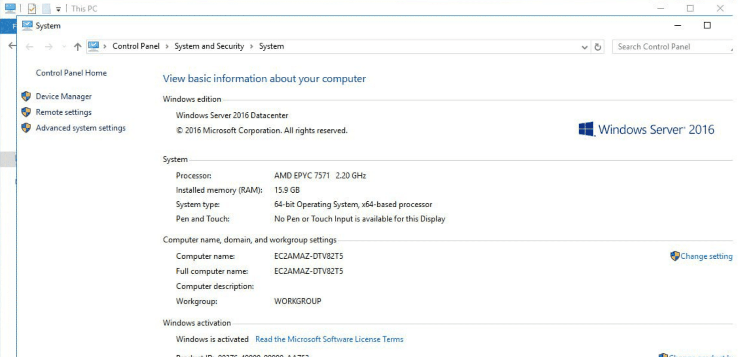The height and width of the screenshot is (357, 738).
Task: Expand chevron after System and Security breadcrumb
Action: pyautogui.click(x=251, y=46)
